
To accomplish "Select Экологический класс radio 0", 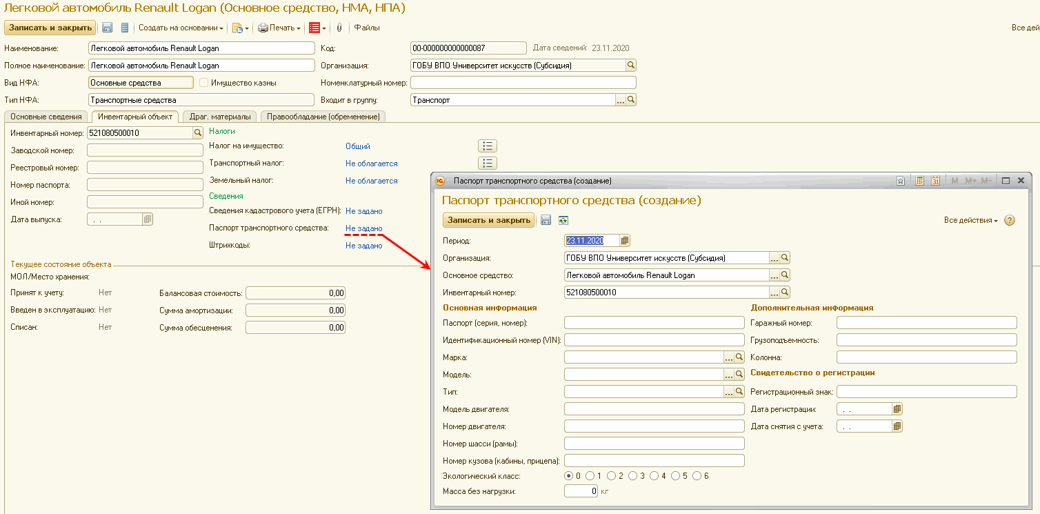I will click(569, 476).
